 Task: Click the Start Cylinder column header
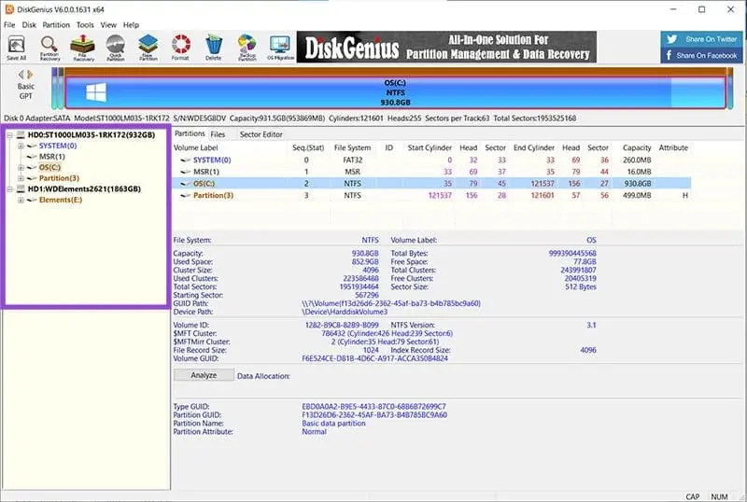[x=430, y=147]
